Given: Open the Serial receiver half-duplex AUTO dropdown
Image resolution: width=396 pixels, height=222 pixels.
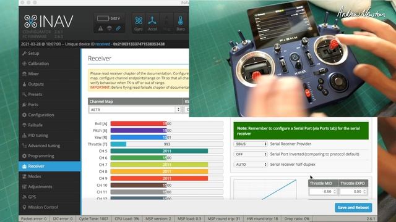Looking at the screenshot, I should [x=250, y=165].
